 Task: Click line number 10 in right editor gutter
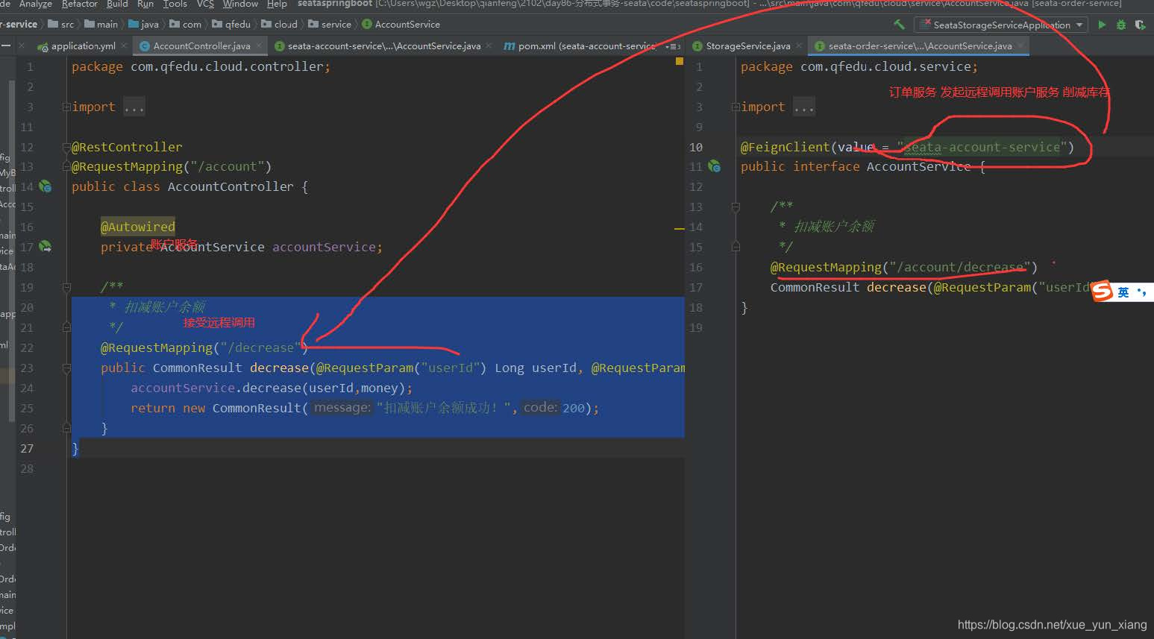point(696,147)
